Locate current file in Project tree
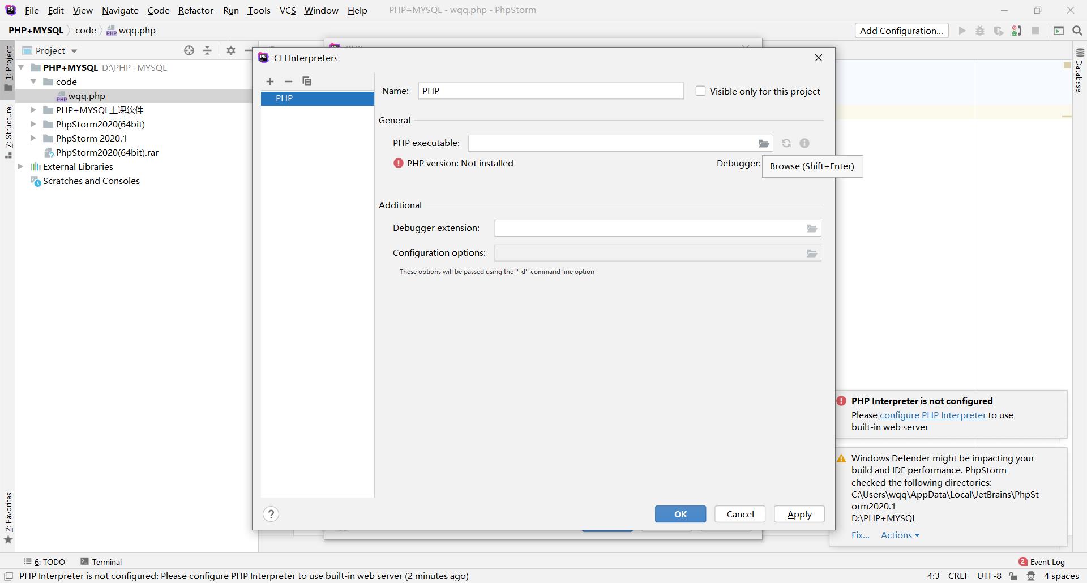This screenshot has height=583, width=1087. [x=189, y=50]
